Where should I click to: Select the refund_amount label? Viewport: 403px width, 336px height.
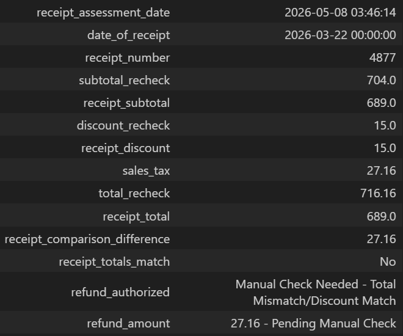(128, 324)
